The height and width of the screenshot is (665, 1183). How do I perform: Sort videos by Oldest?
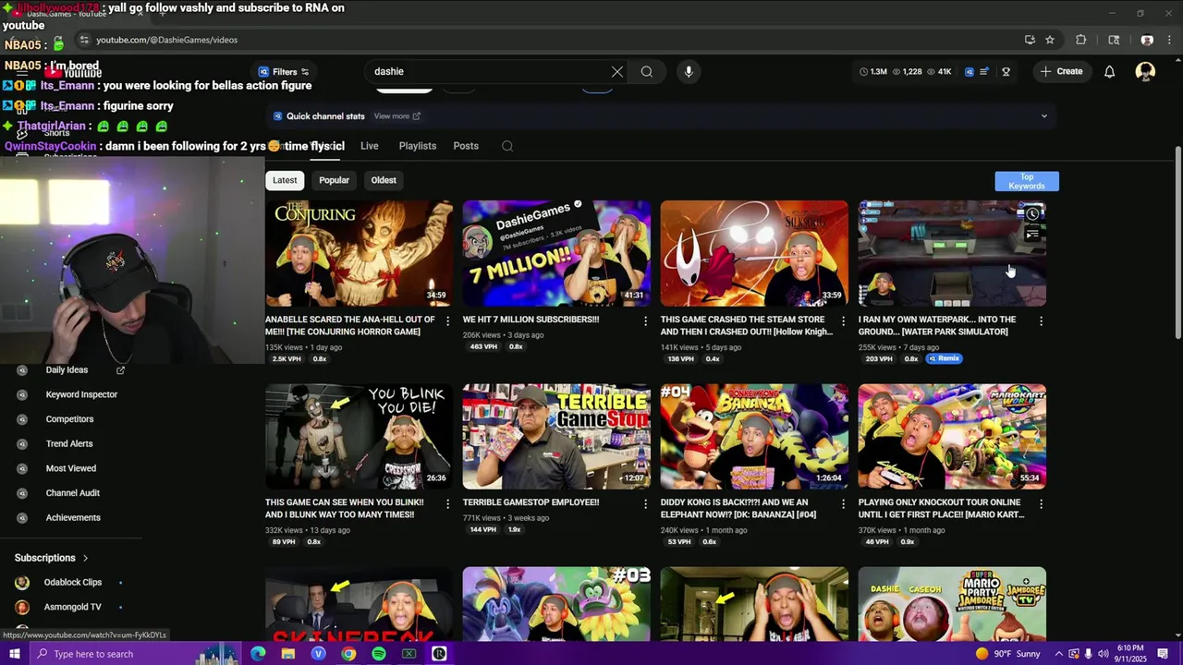[384, 180]
